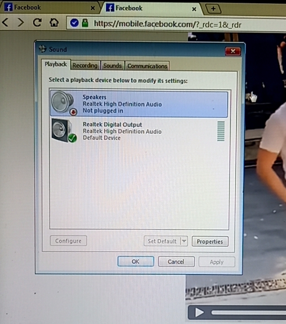Open a new browser tab with plus button

[213, 9]
